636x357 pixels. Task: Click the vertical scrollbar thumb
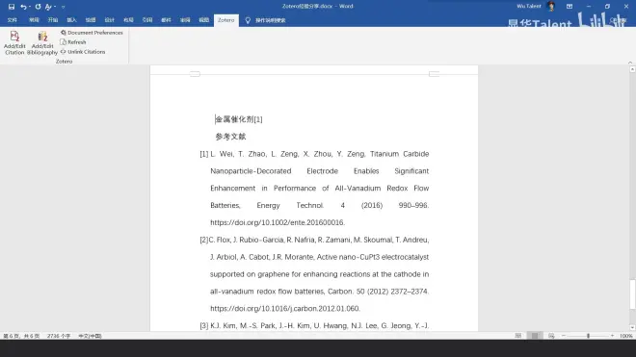[632, 294]
